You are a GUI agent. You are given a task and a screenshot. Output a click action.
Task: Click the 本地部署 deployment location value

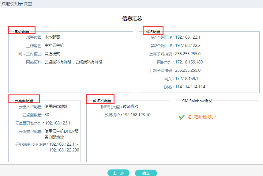[52, 37]
